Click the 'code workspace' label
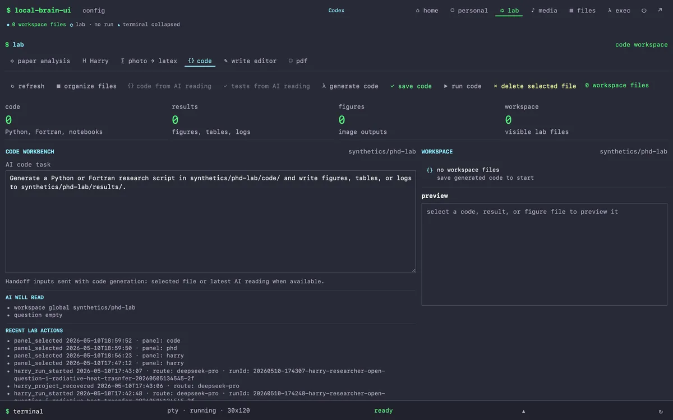Screen dimensions: 673x420 coord(642,45)
